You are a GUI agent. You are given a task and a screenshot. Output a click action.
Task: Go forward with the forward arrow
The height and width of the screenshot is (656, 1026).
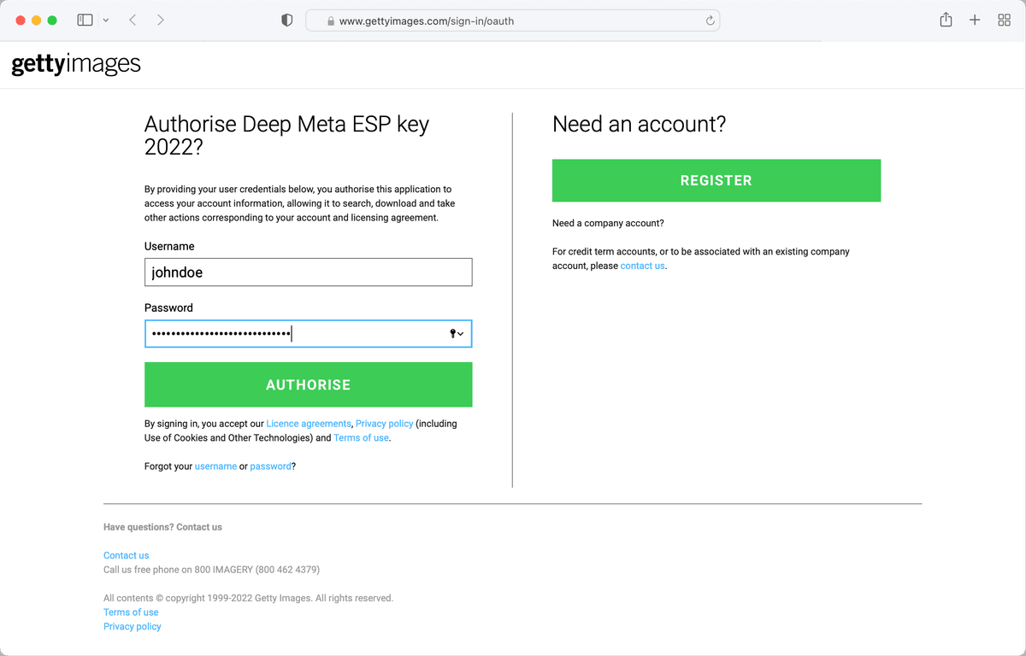coord(161,20)
